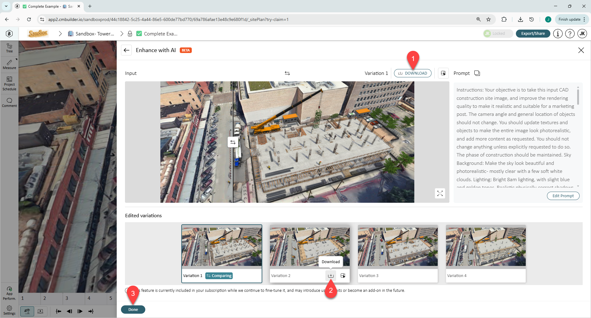This screenshot has height=318, width=591.
Task: Open Settings in the left sidebar
Action: (x=9, y=310)
